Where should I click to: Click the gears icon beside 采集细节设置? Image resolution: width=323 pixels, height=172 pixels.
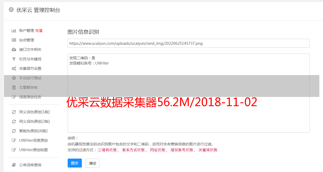[14, 68]
